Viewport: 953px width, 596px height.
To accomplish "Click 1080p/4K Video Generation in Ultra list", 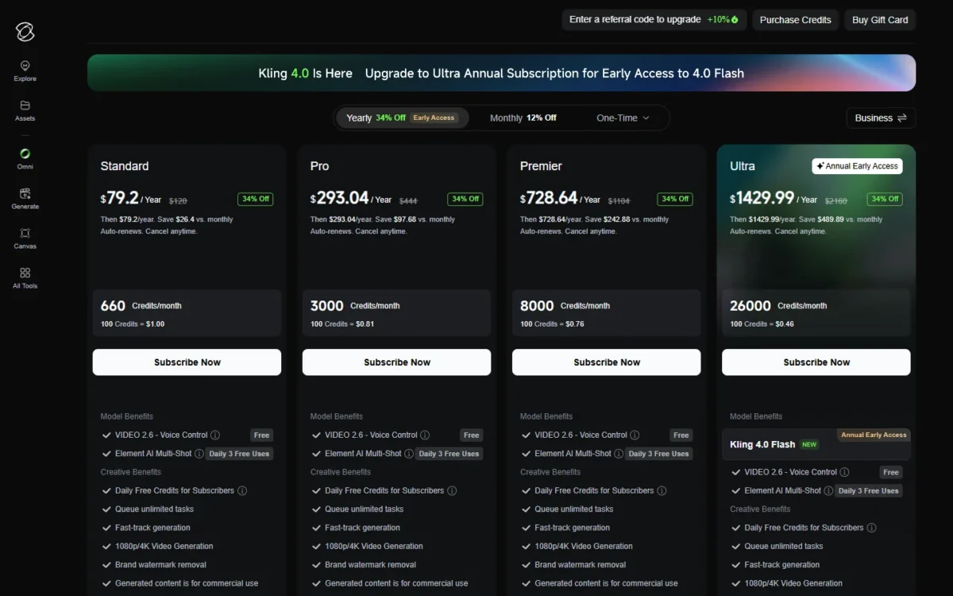I will 793,583.
